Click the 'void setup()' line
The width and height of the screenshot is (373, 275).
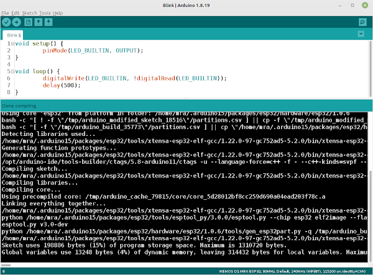(39, 43)
